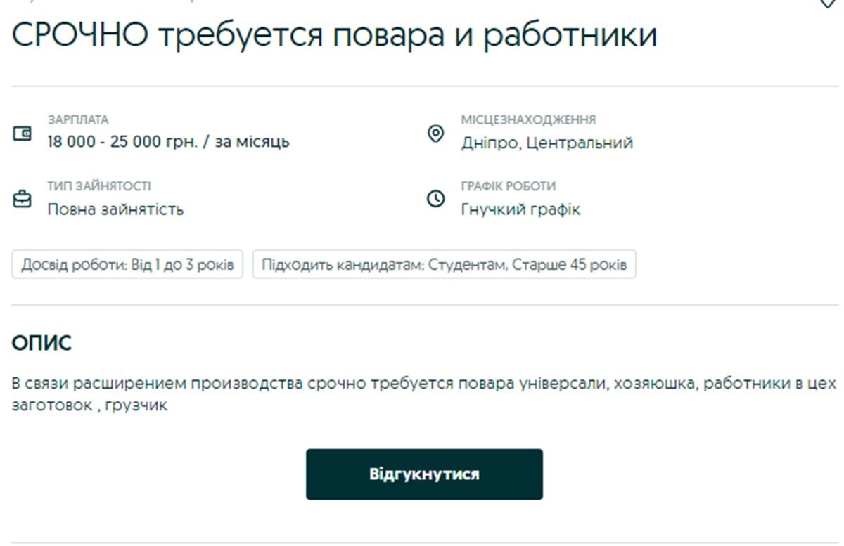Select the text Повна зайнятість
This screenshot has width=844, height=546.
tap(115, 209)
